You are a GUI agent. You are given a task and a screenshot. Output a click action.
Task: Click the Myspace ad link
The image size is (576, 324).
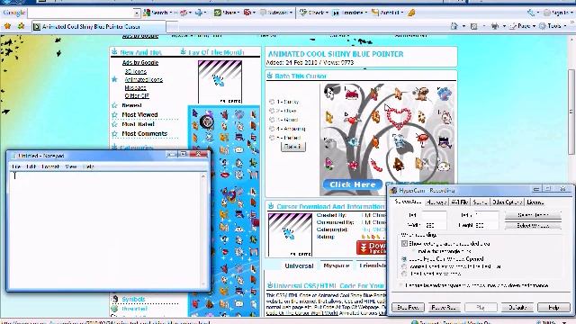tap(135, 87)
